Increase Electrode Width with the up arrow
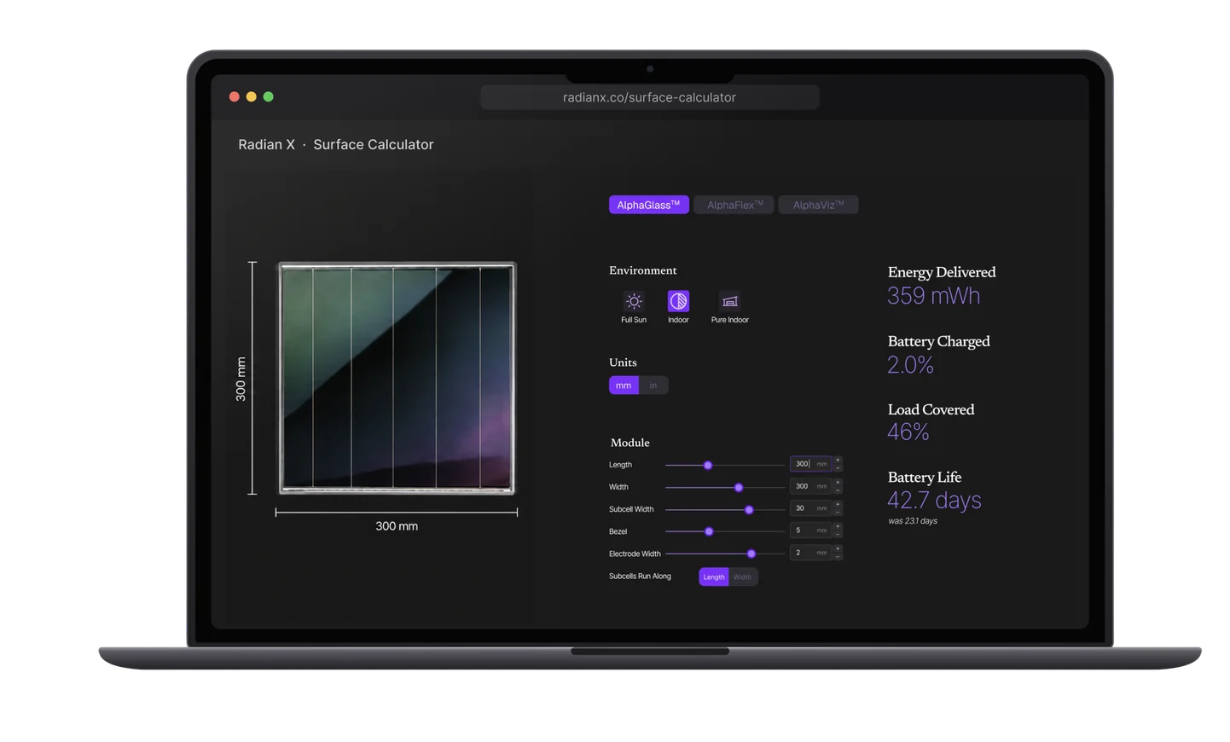Screen dimensions: 1230x742 (x=838, y=549)
